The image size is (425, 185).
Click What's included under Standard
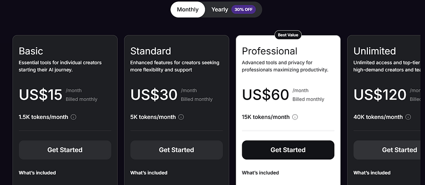[149, 173]
